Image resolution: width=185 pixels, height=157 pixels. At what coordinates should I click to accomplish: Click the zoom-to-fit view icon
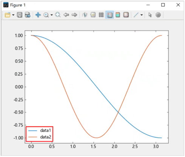click(58, 15)
